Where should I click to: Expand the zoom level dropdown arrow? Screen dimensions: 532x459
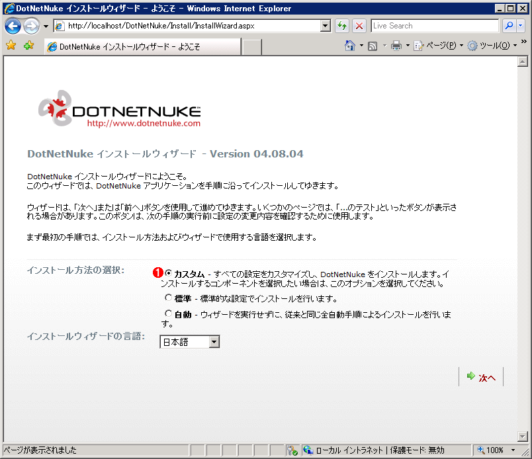click(x=513, y=450)
